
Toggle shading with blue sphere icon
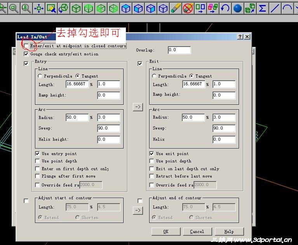click(238, 9)
